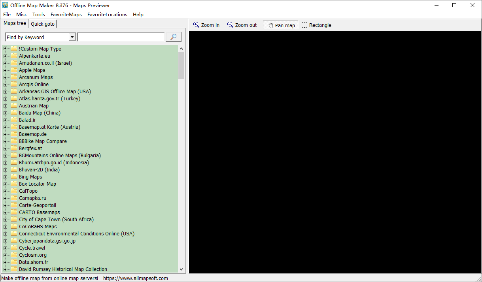Screen dimensions: 482x282
Task: Expand the CalTopo tree node
Action: (x=5, y=191)
